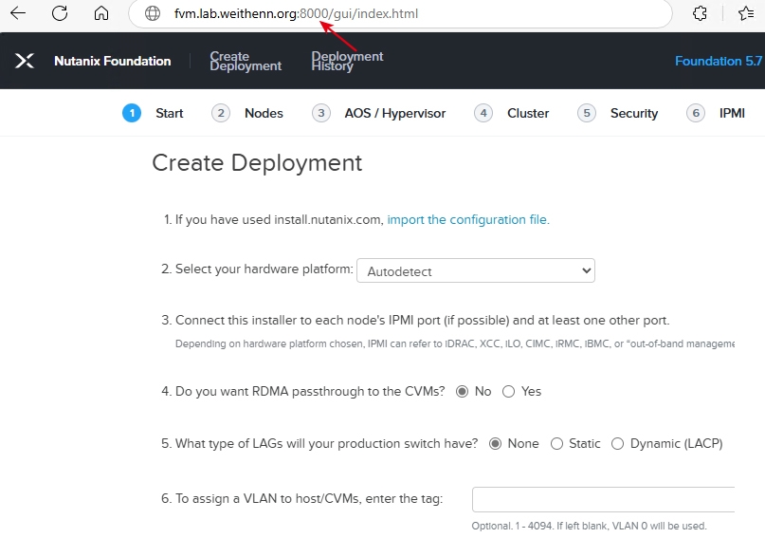Click the Optional 1 - 4094 VLAN hint text
The width and height of the screenshot is (765, 538).
pyautogui.click(x=589, y=526)
